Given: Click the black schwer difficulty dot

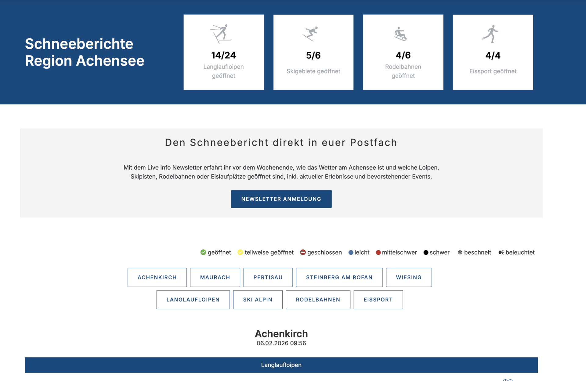Looking at the screenshot, I should coord(426,252).
